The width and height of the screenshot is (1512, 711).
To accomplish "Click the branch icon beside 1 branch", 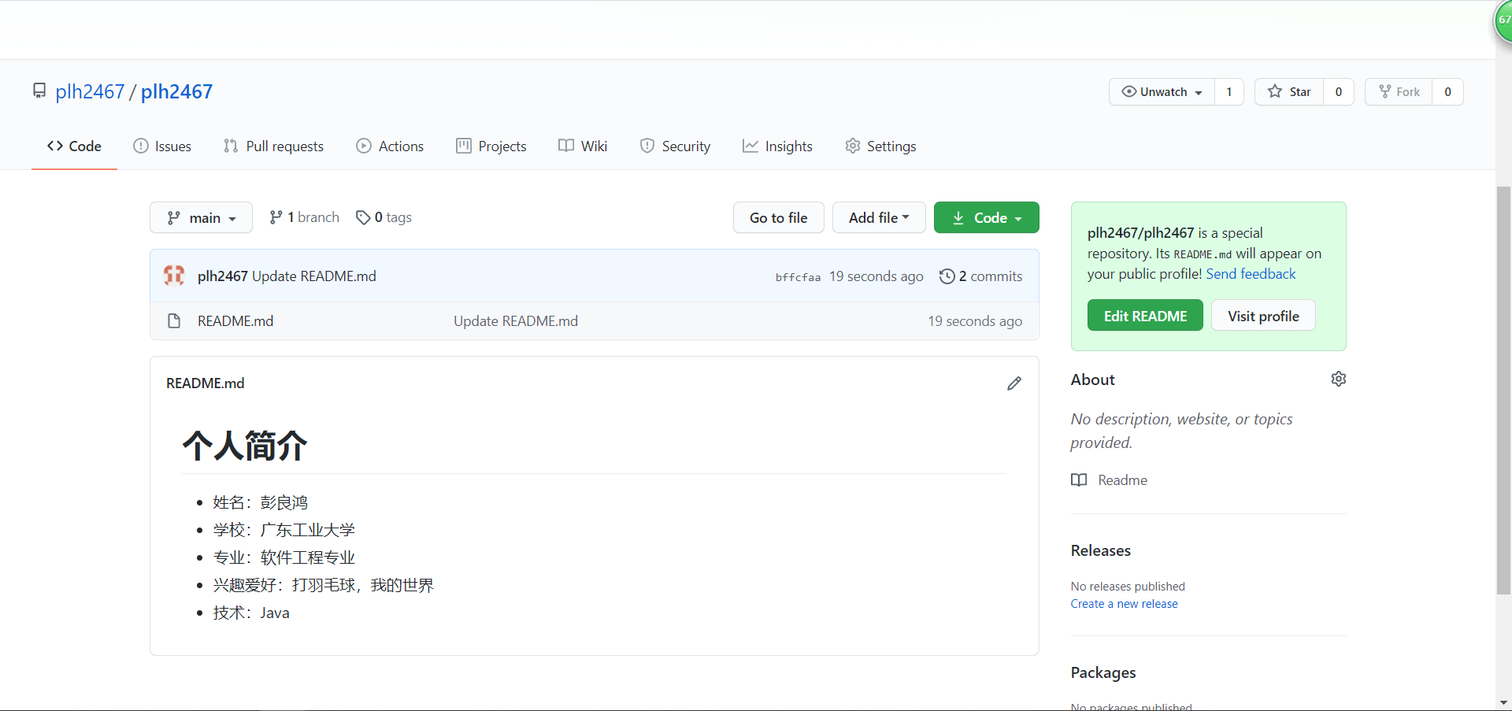I will (x=276, y=217).
